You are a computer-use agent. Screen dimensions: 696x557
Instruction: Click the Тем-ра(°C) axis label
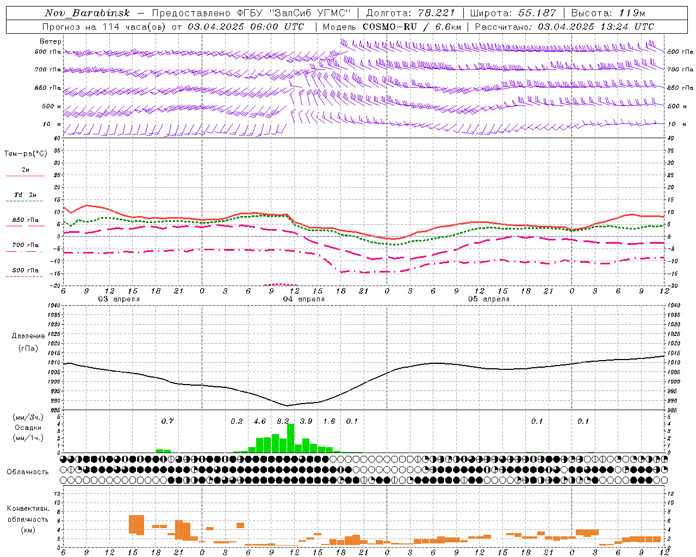tap(26, 154)
